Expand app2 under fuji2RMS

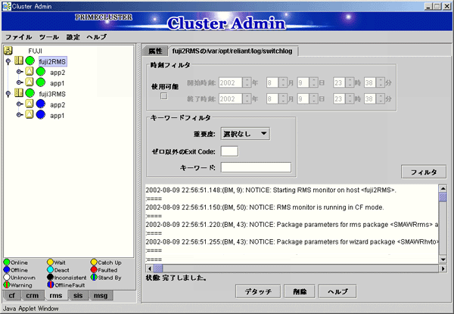click(19, 72)
